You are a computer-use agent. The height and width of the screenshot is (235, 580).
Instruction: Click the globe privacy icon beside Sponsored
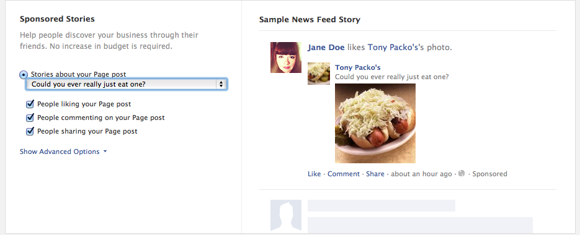pos(462,173)
